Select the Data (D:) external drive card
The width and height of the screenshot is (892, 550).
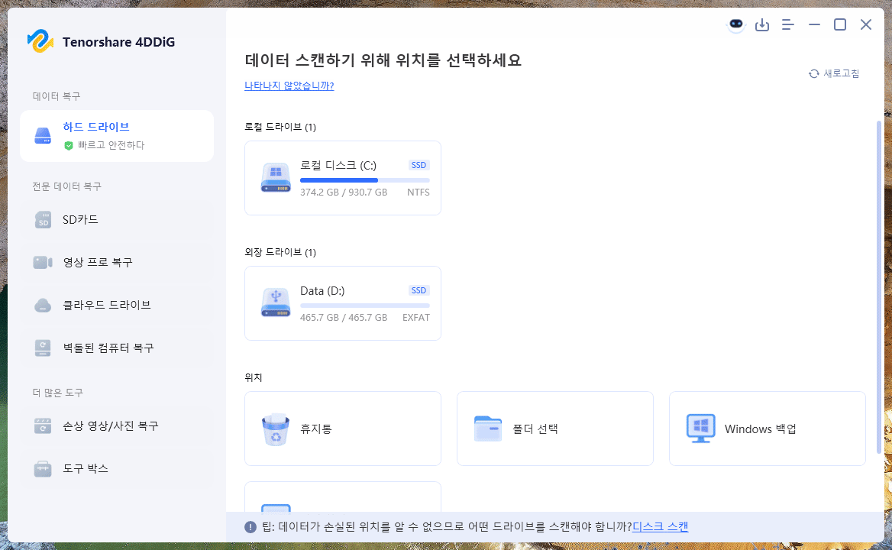(x=342, y=303)
